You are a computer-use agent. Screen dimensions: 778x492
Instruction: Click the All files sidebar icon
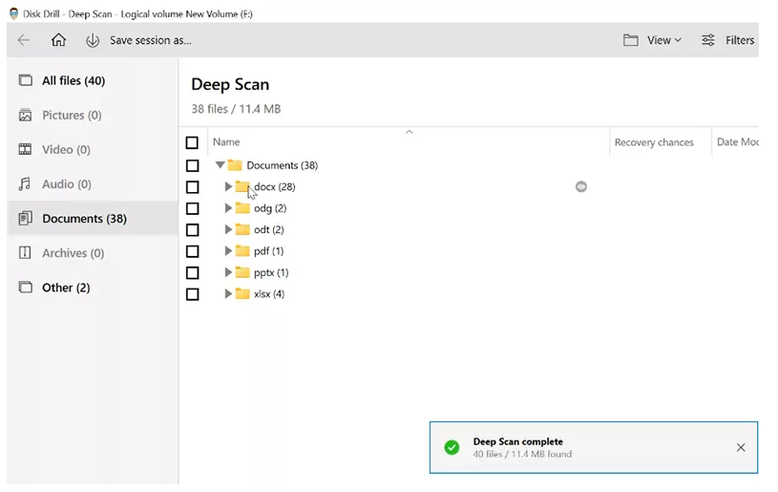pos(26,80)
